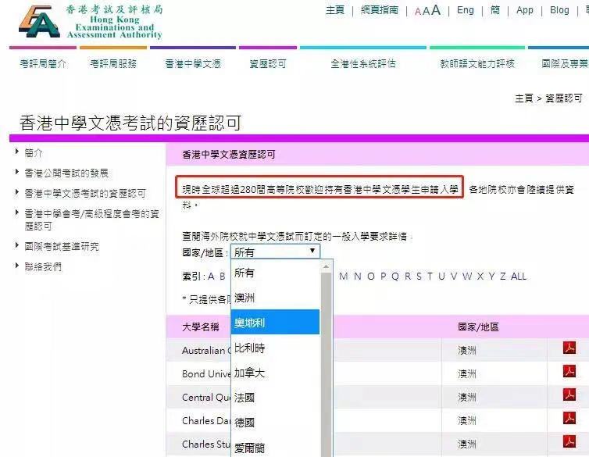Open PDF icon for Australian university row
This screenshot has height=457, width=589.
(569, 348)
